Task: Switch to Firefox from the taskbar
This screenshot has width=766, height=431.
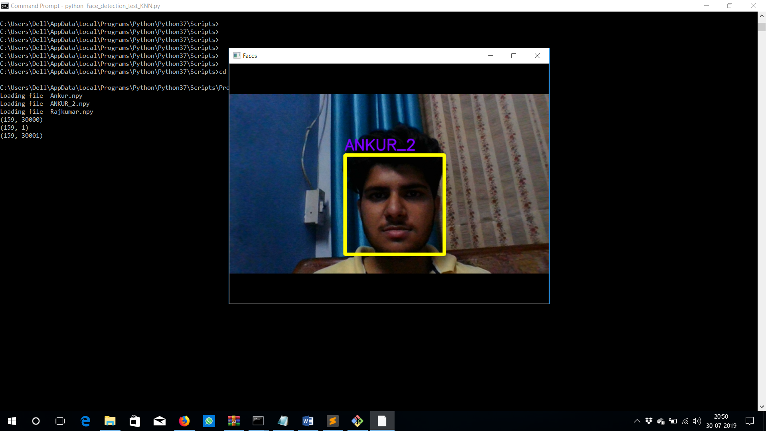Action: 184,421
